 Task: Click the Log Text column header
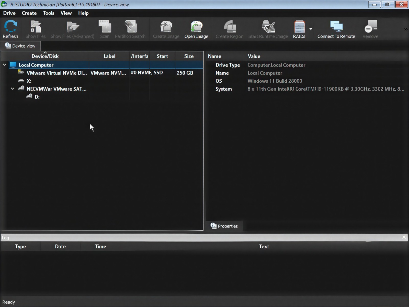point(264,247)
